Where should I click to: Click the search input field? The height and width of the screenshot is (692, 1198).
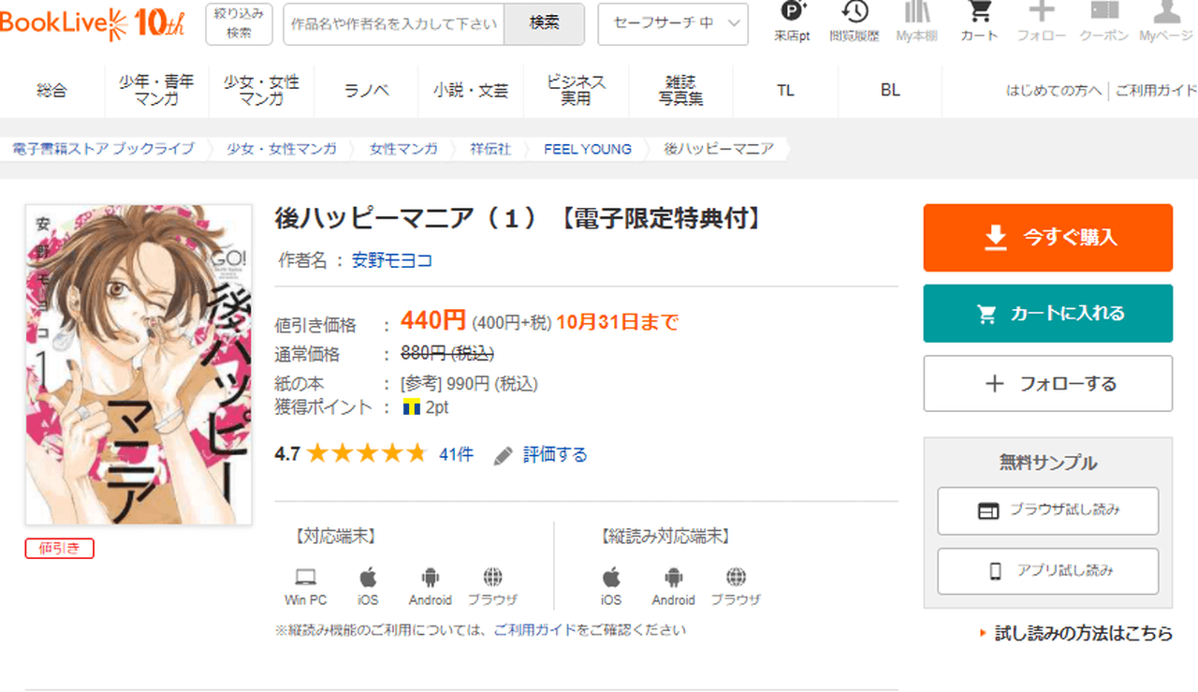coord(394,24)
